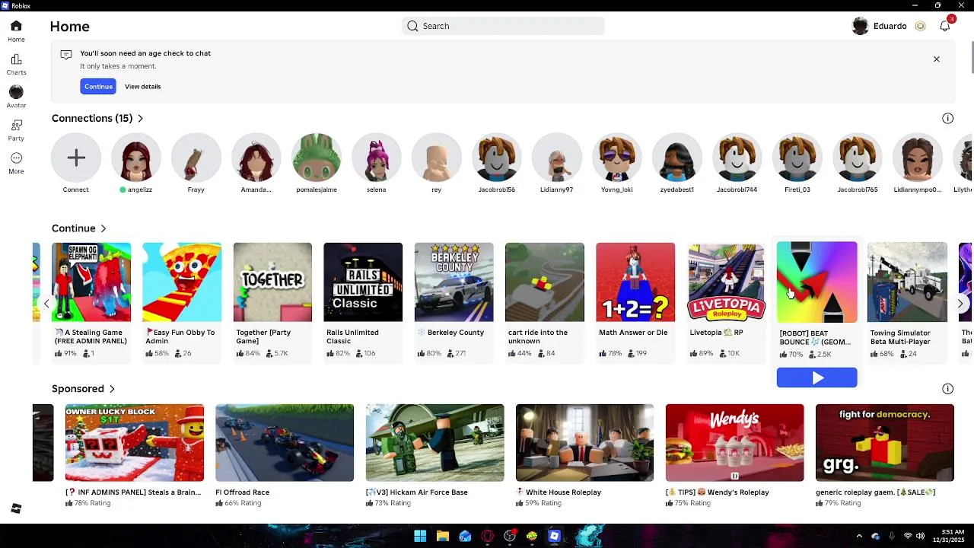Open the Home sidebar icon
The height and width of the screenshot is (548, 974).
tap(16, 26)
